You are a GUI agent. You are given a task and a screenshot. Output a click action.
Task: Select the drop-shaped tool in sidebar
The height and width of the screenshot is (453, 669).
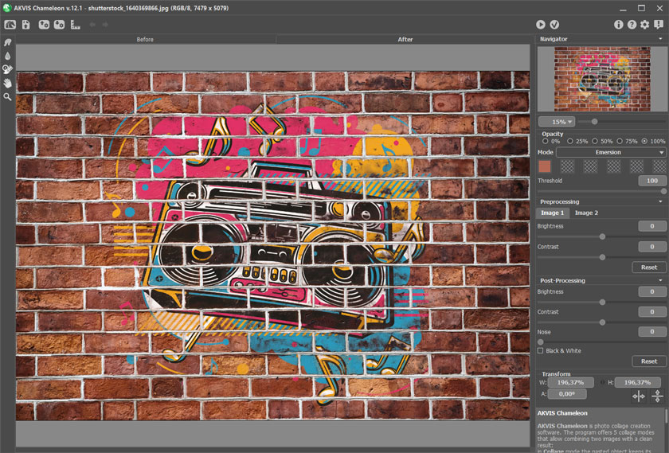click(x=8, y=56)
